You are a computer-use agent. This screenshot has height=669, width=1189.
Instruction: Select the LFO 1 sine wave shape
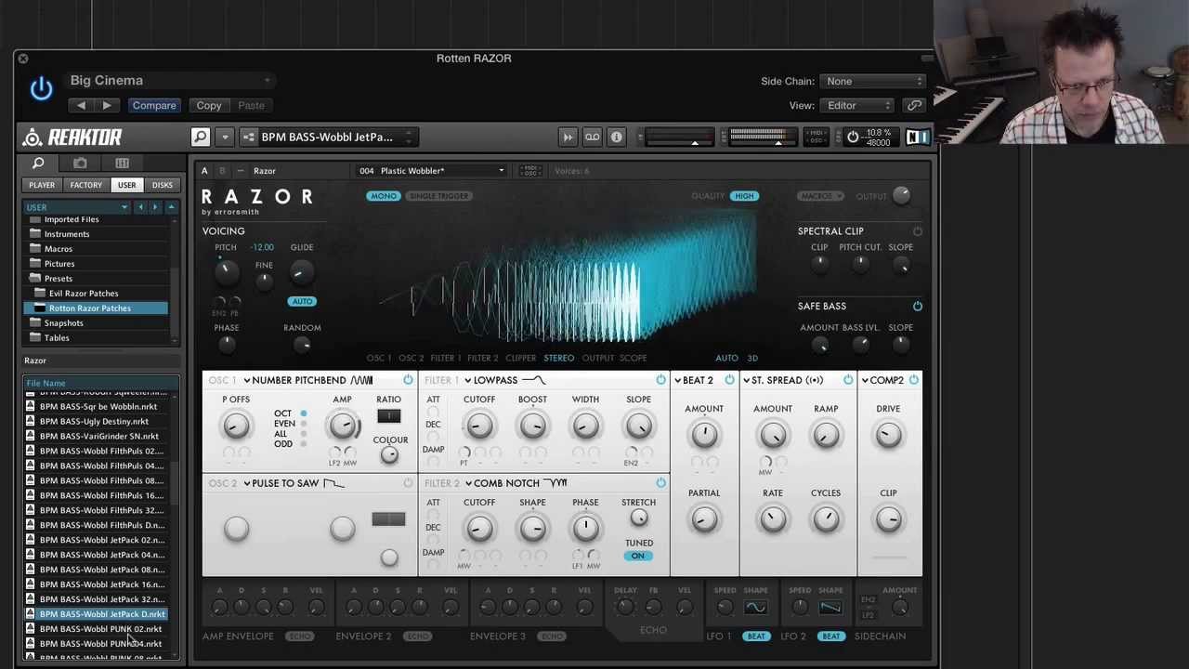[755, 608]
